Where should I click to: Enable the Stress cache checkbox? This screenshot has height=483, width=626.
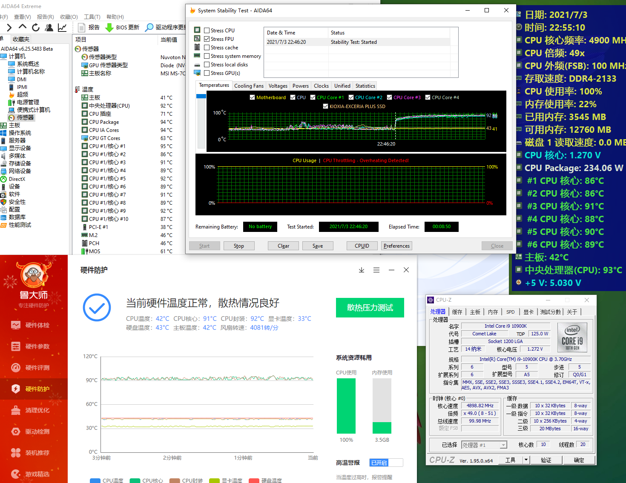207,48
